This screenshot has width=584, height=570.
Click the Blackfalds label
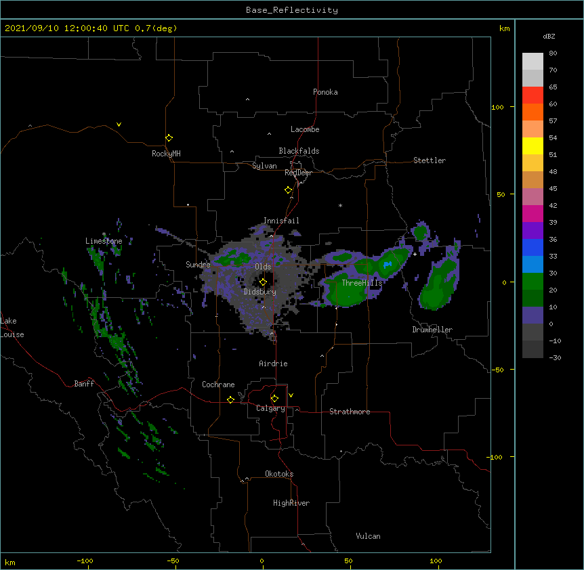pyautogui.click(x=299, y=151)
